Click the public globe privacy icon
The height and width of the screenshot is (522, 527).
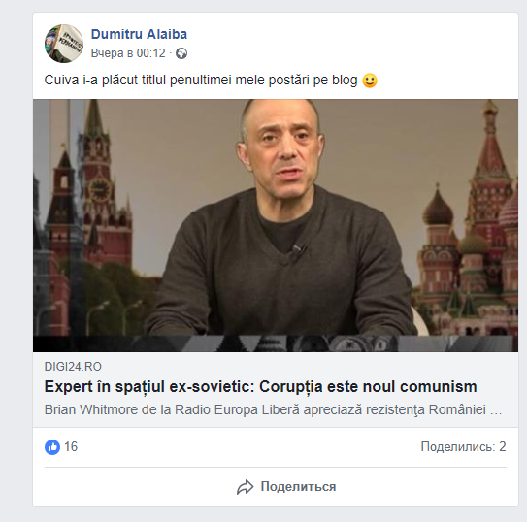click(x=181, y=53)
